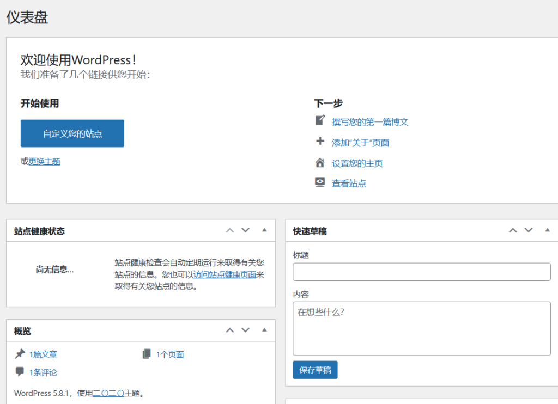Click the 保存草稿 button

coord(315,370)
